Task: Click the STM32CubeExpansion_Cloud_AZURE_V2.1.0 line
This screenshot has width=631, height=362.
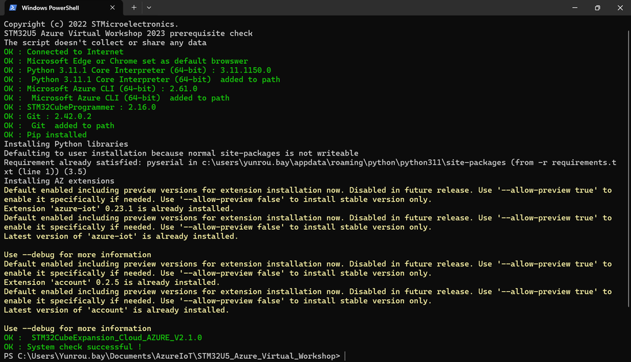Action: 103,338
